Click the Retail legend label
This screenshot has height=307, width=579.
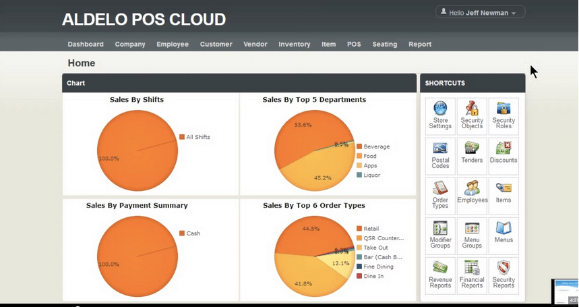coord(371,229)
